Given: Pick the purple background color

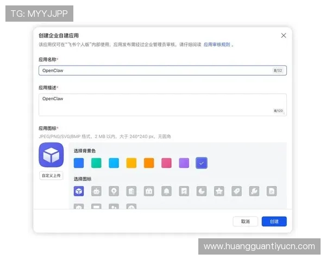Looking at the screenshot, I should coord(184,163).
